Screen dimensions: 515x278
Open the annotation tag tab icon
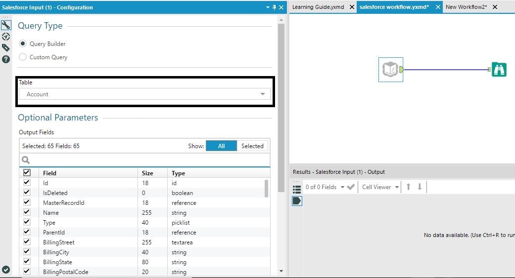pyautogui.click(x=6, y=48)
